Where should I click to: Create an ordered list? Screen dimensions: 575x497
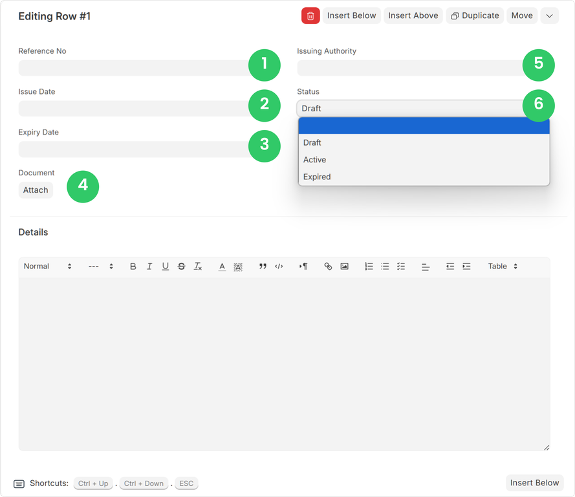(369, 266)
